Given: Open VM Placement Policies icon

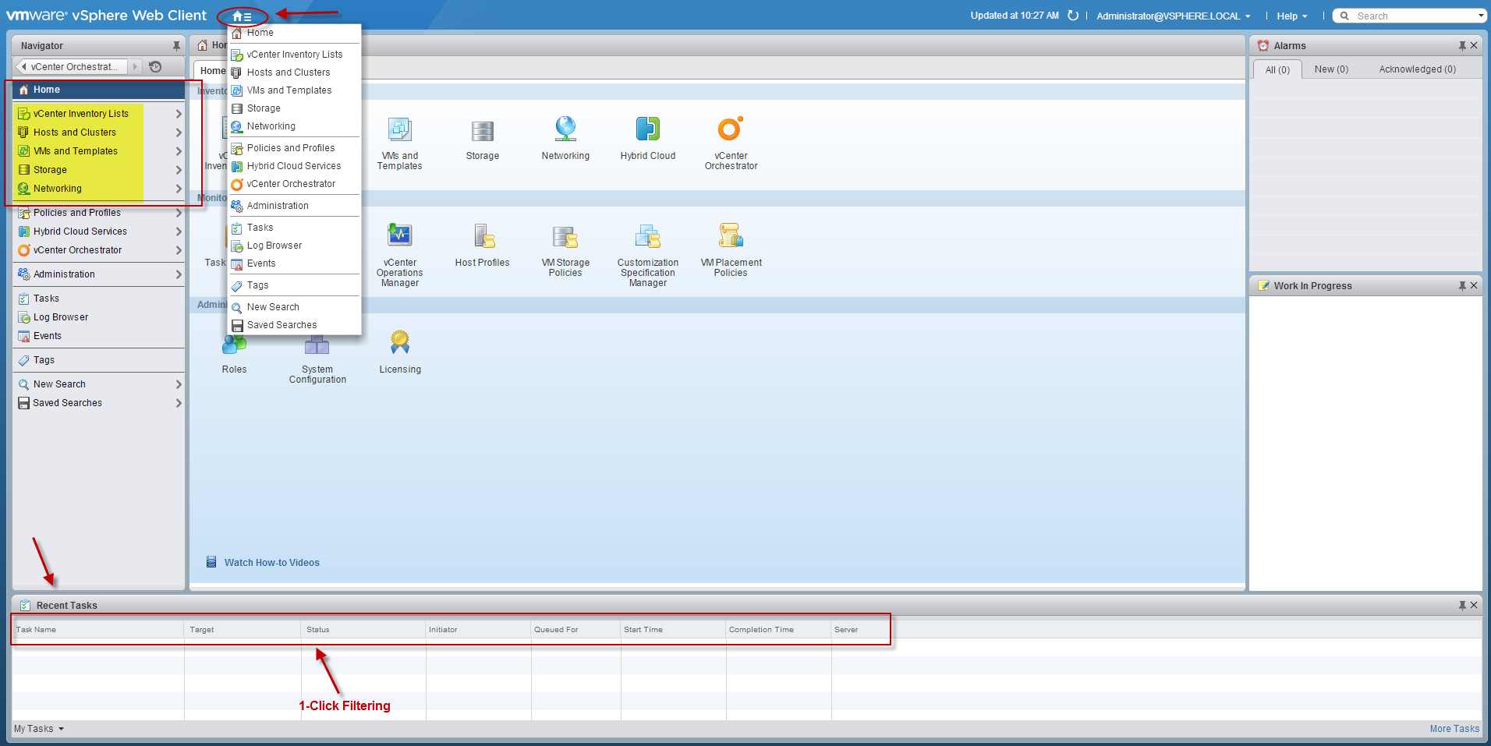Looking at the screenshot, I should (x=731, y=236).
